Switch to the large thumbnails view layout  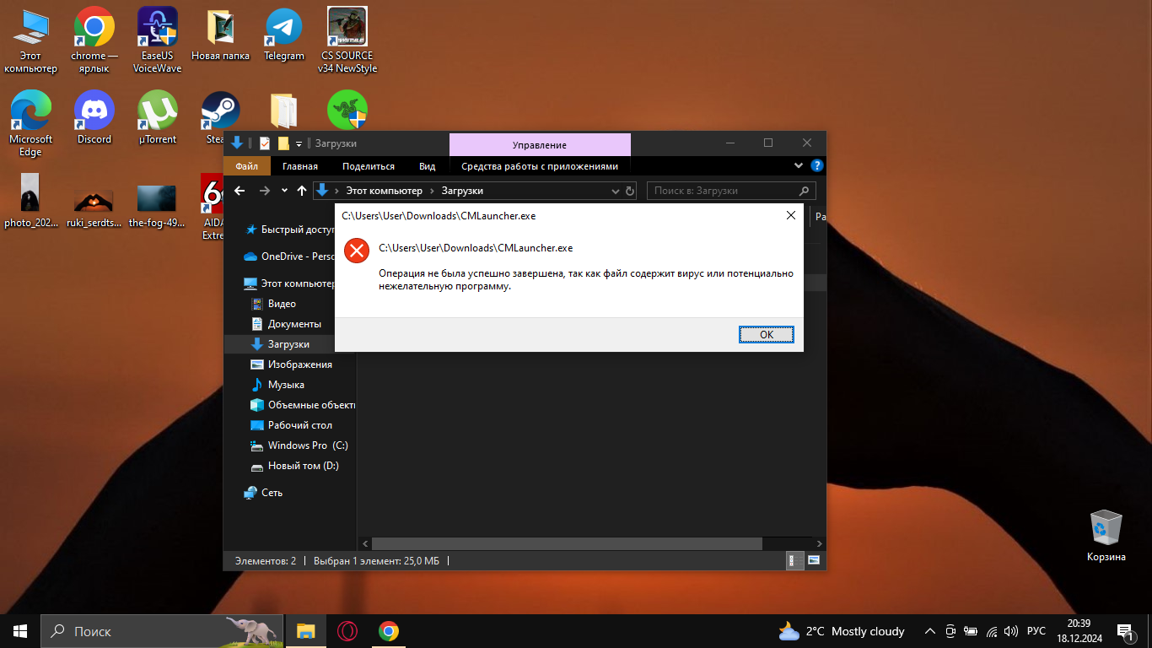[x=814, y=560]
